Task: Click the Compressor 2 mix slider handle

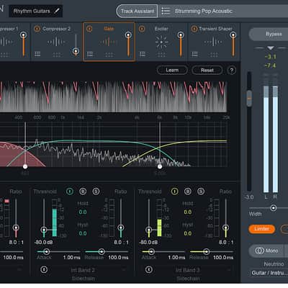Action: 76,51
